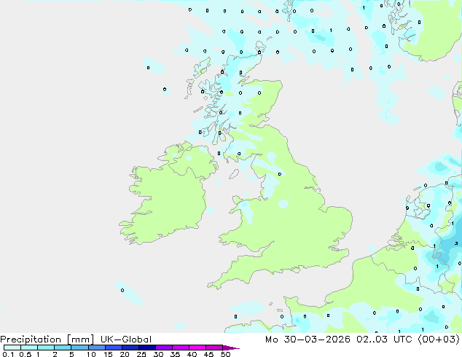Click the '0.1' legend scale number

[x=8, y=354]
